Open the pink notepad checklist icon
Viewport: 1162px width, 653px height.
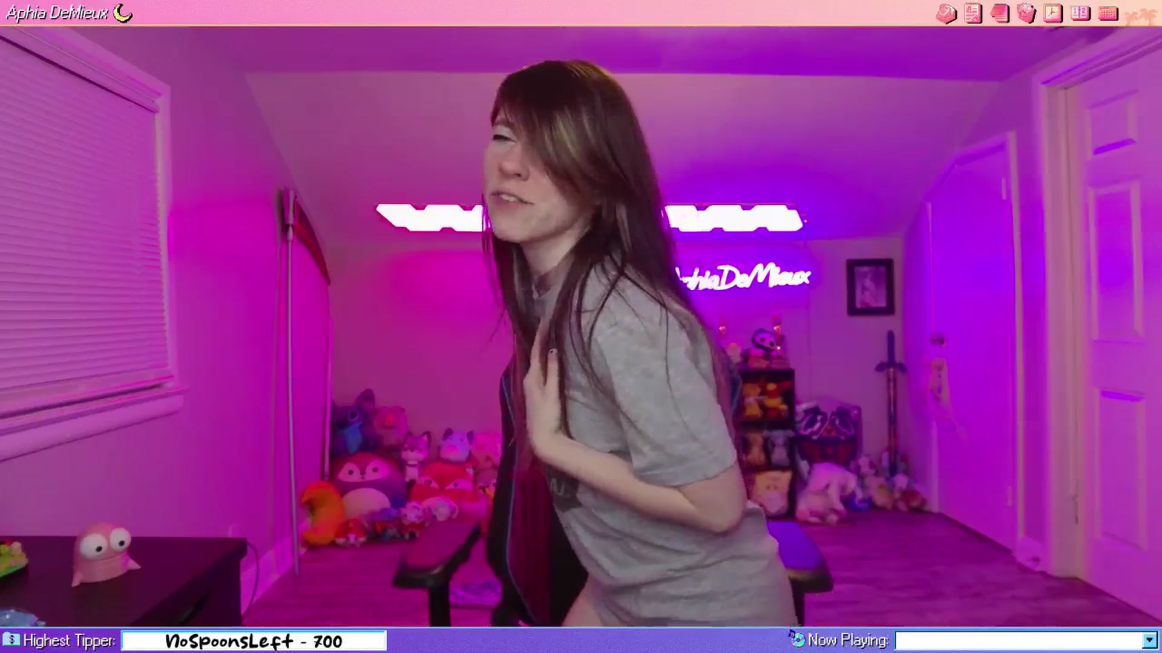pyautogui.click(x=973, y=13)
